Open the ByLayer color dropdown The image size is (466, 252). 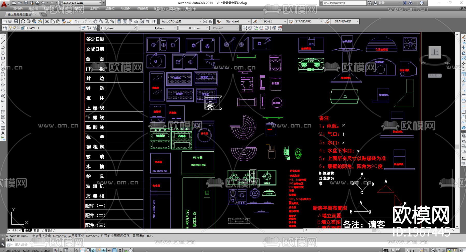point(119,28)
